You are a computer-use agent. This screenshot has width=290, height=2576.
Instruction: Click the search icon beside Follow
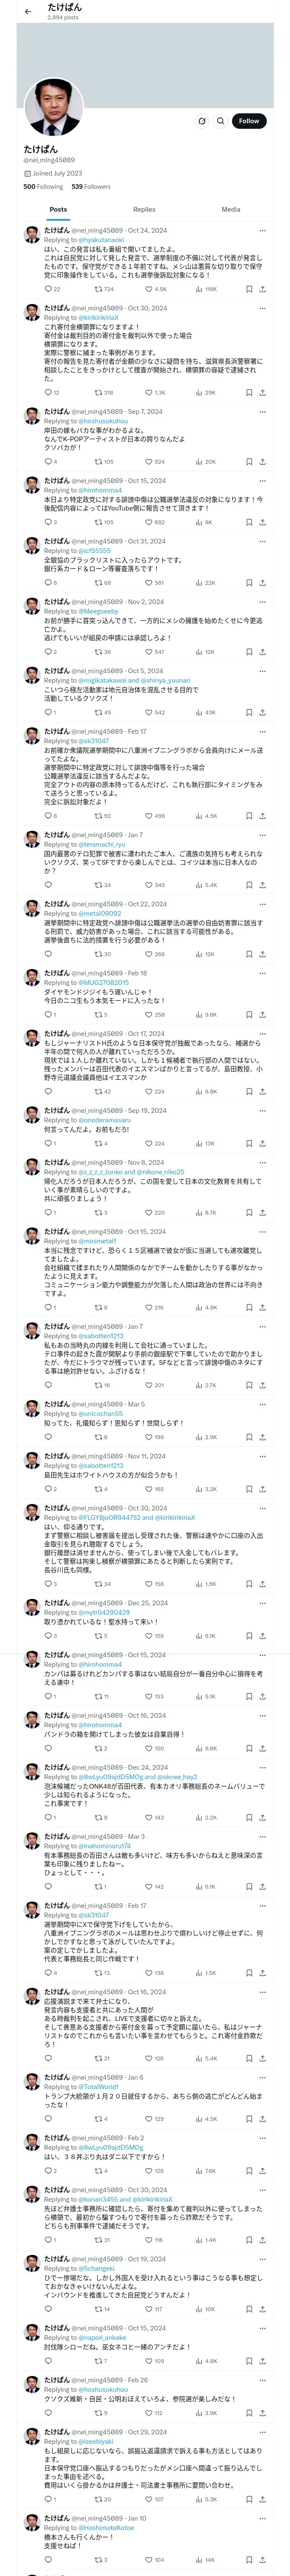point(221,121)
